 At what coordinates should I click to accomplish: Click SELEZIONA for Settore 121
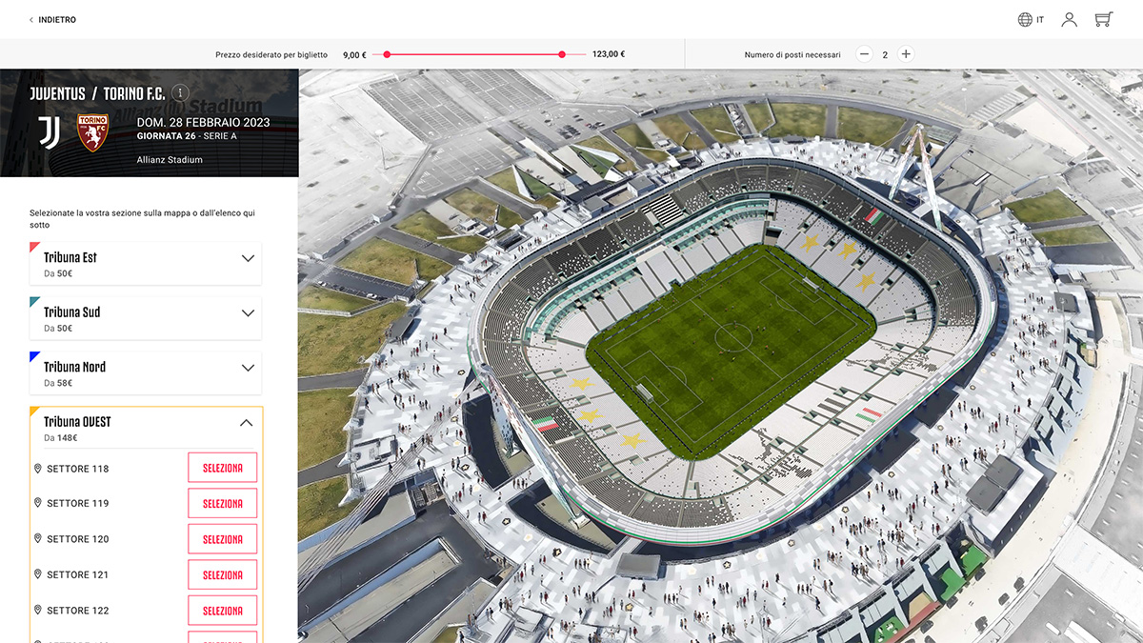point(223,574)
